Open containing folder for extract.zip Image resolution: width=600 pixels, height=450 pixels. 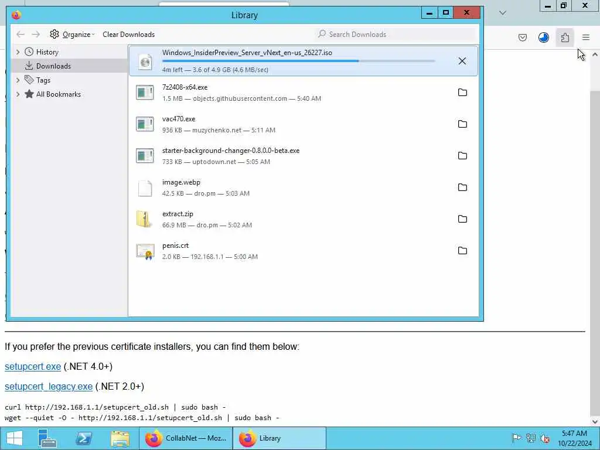tap(462, 219)
